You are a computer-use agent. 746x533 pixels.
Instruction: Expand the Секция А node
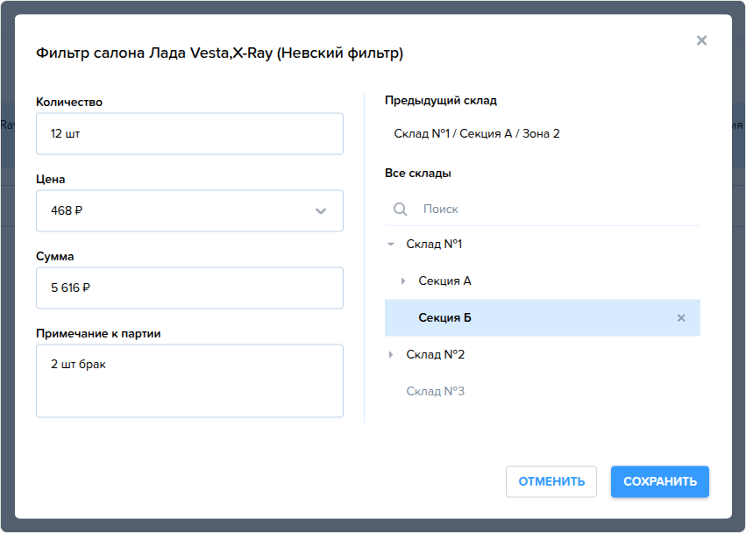(x=403, y=281)
